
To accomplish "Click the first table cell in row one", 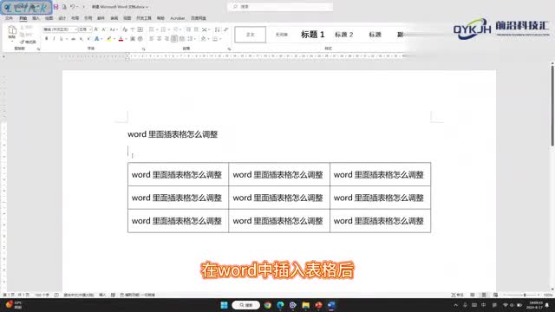I will pos(178,174).
